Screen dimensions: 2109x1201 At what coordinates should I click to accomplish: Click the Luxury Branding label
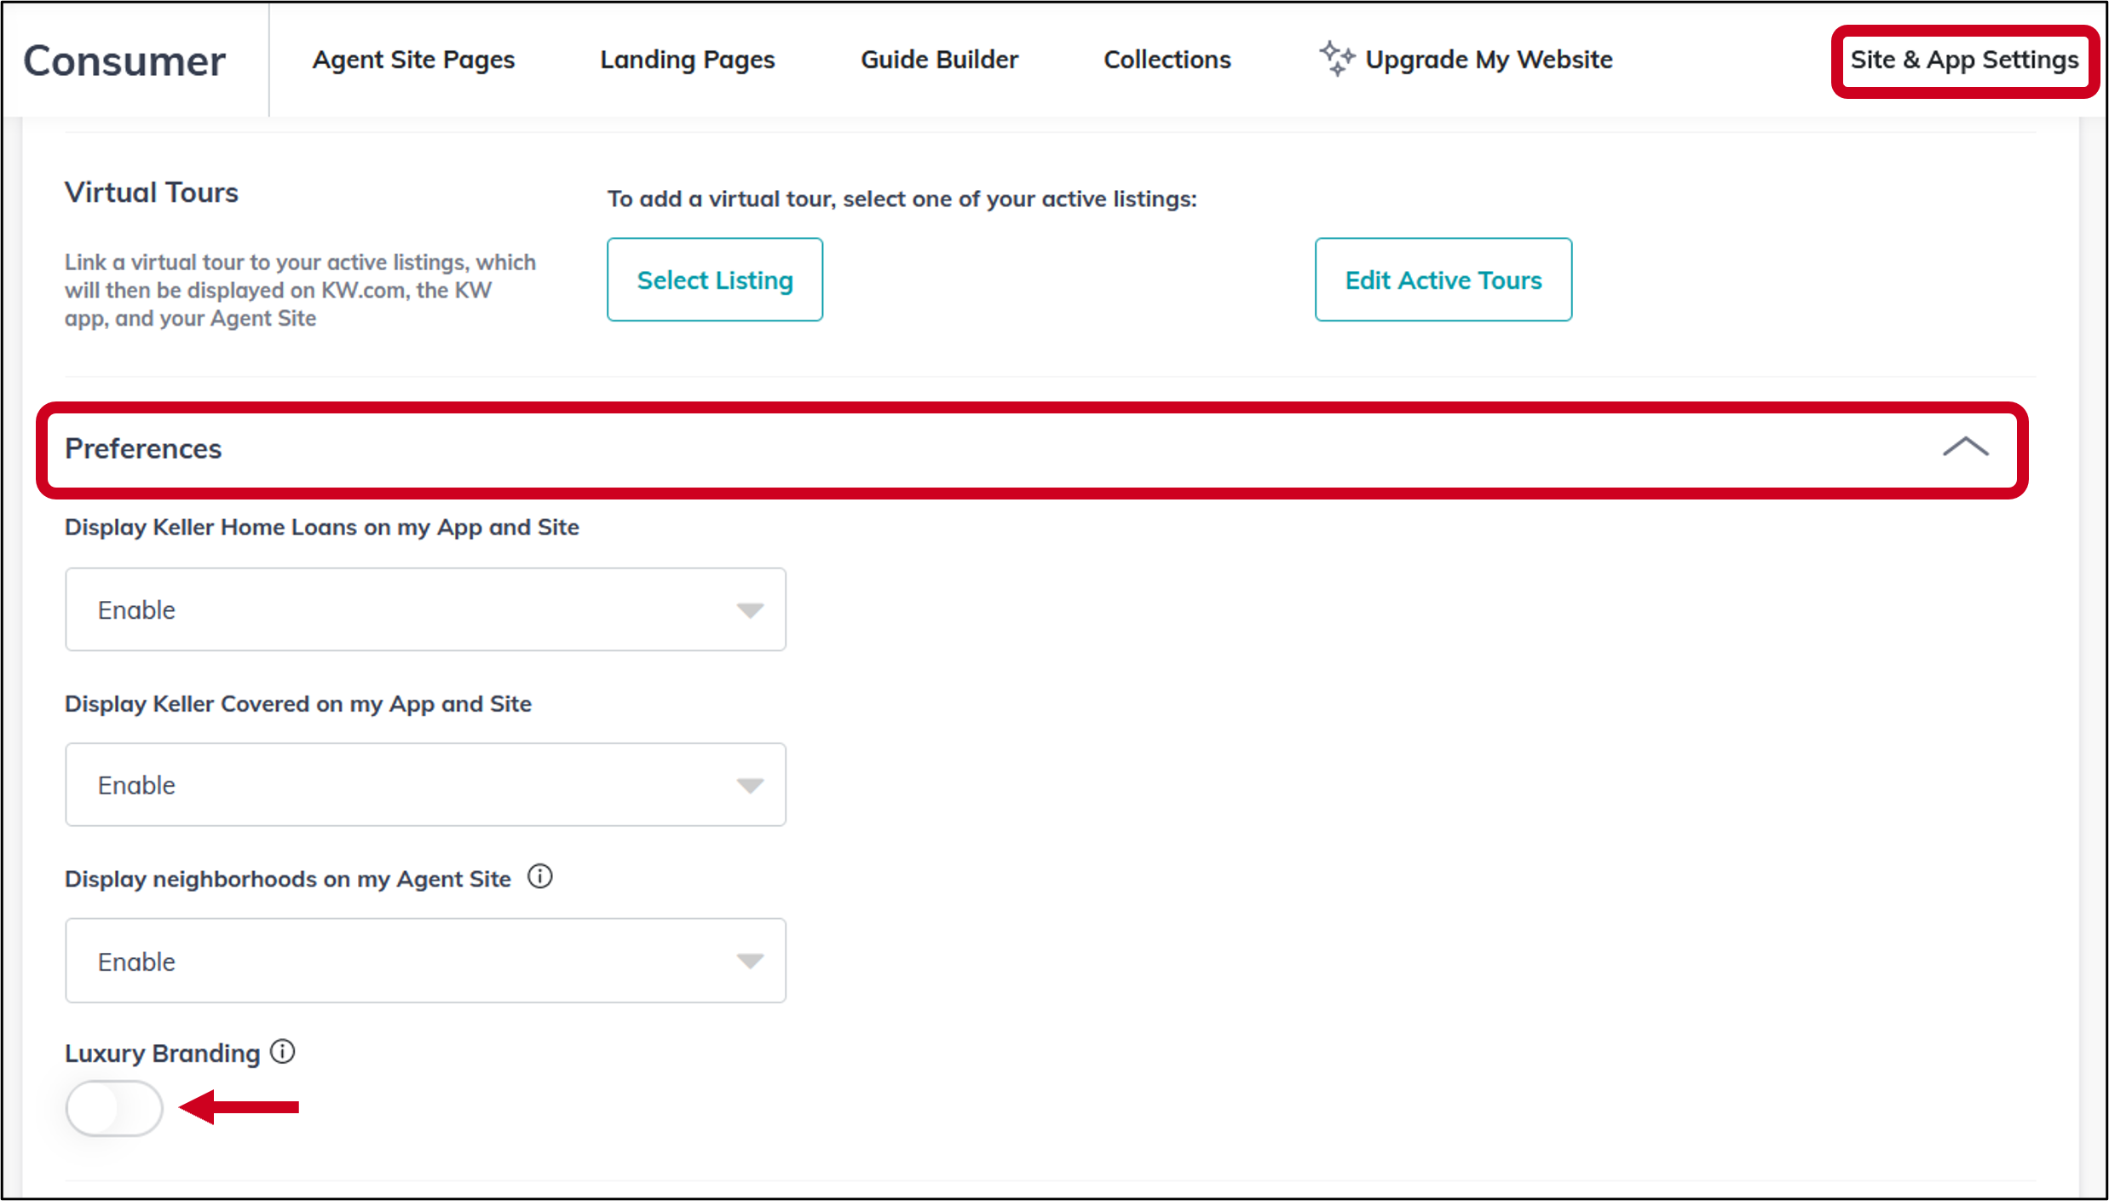162,1054
